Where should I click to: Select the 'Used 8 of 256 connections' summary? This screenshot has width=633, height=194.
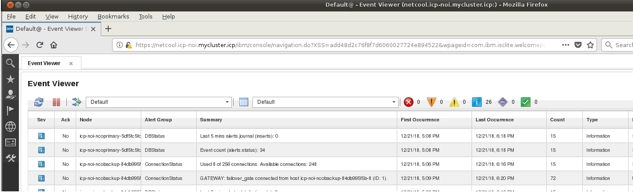pos(258,164)
